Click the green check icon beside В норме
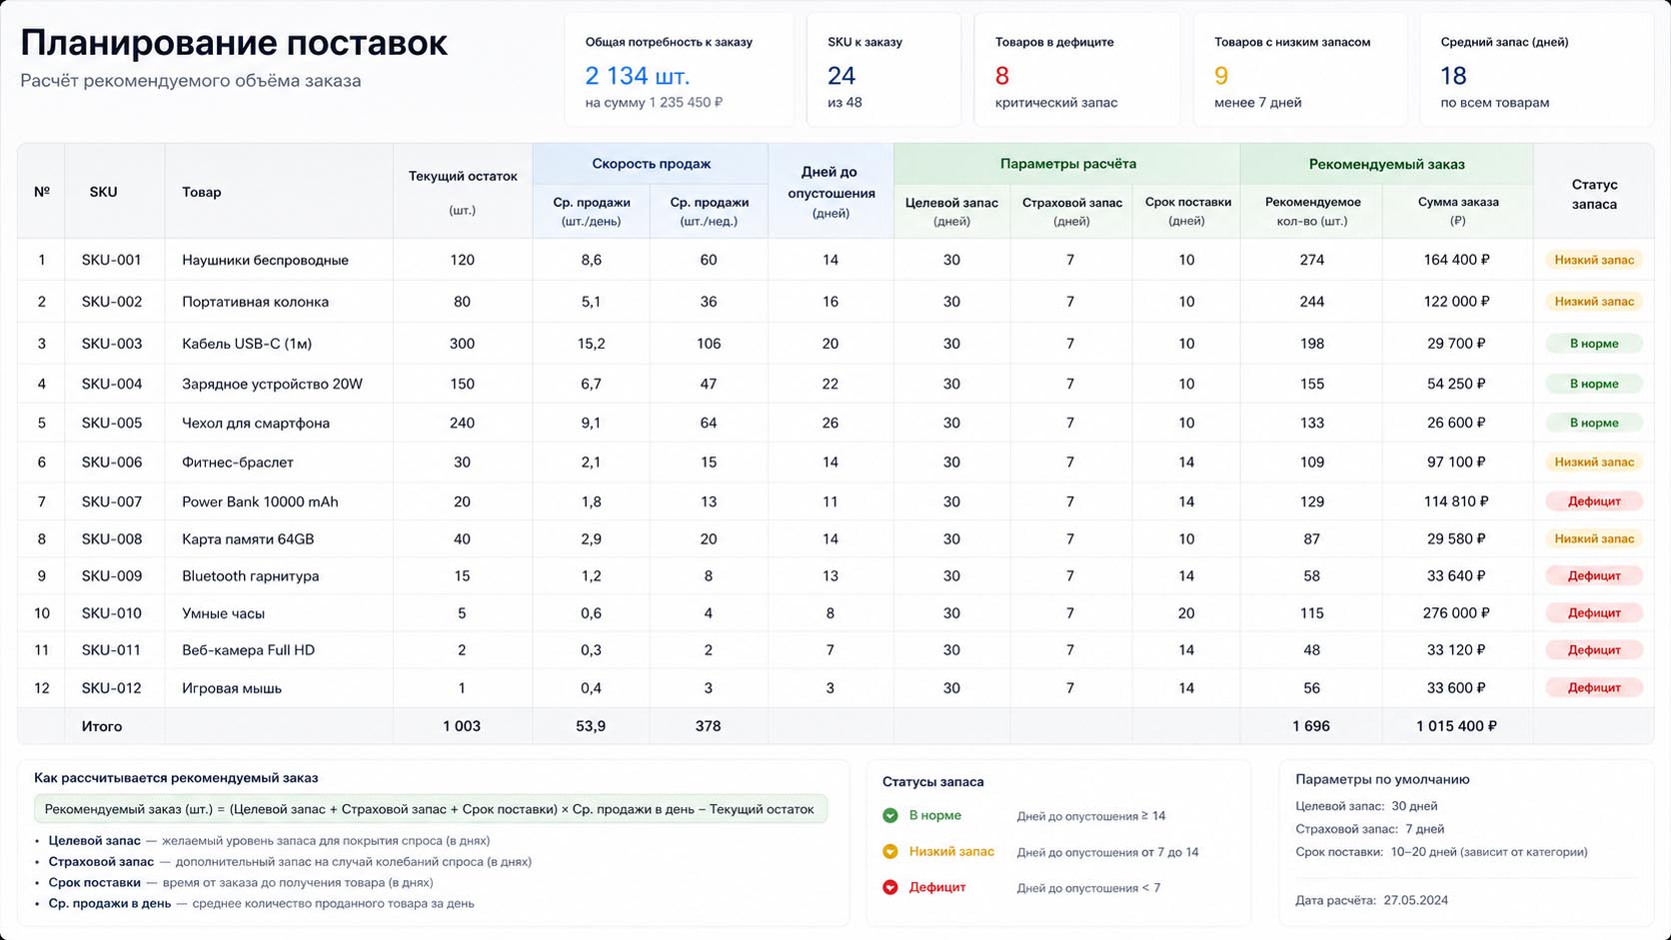The image size is (1671, 940). tap(890, 815)
